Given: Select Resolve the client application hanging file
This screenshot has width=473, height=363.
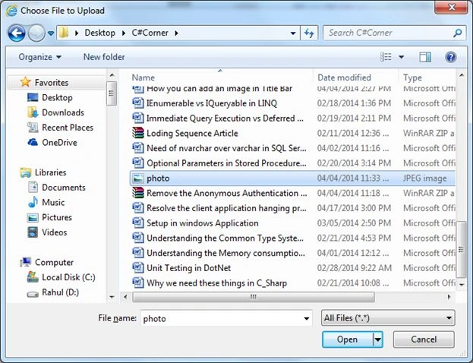Looking at the screenshot, I should 226,208.
